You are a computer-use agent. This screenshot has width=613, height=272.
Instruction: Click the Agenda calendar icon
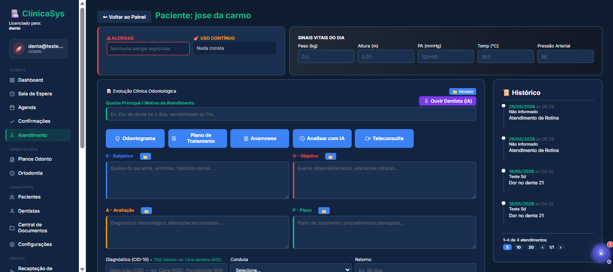coord(12,107)
